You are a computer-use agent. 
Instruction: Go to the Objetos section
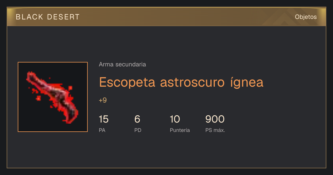(x=306, y=17)
